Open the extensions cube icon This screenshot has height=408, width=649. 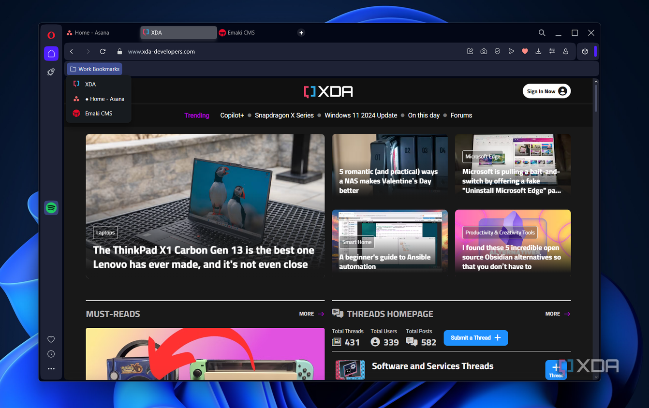[585, 51]
